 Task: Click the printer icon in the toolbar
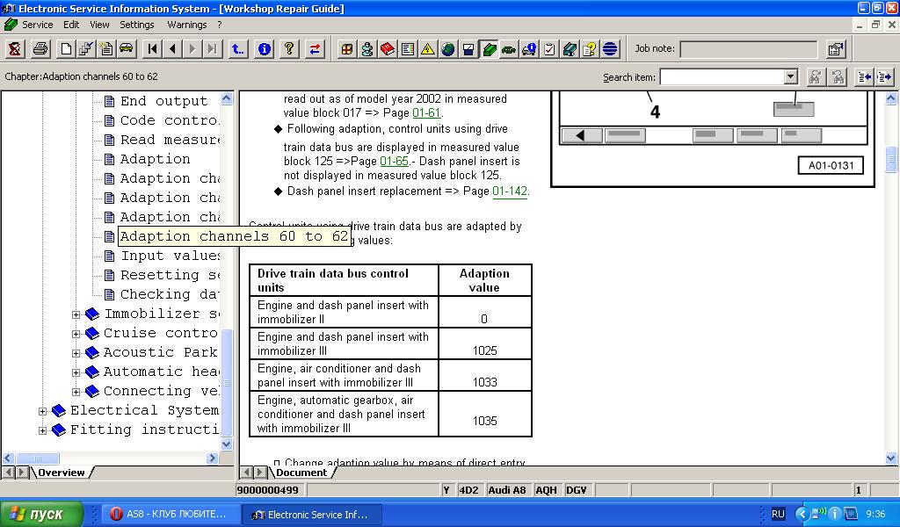pos(40,49)
